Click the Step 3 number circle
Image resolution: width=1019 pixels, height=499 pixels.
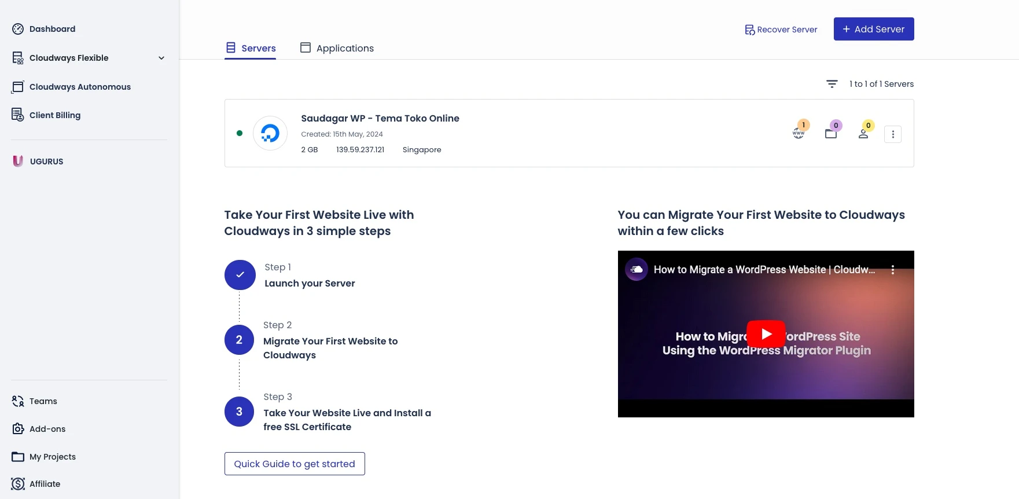[239, 412]
